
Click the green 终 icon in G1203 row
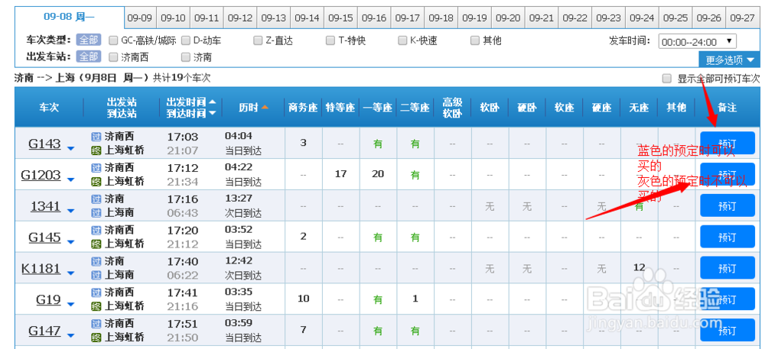tap(96, 182)
